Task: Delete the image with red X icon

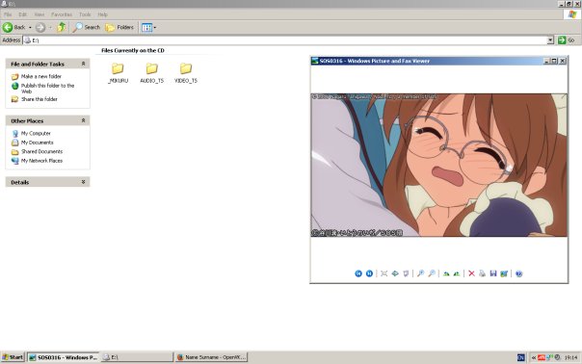Action: [x=471, y=273]
